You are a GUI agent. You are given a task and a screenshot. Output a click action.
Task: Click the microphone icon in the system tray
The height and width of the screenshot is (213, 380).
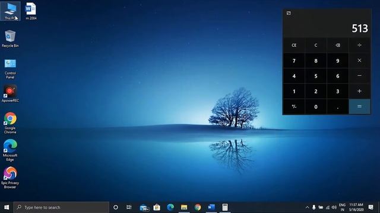coord(314,207)
